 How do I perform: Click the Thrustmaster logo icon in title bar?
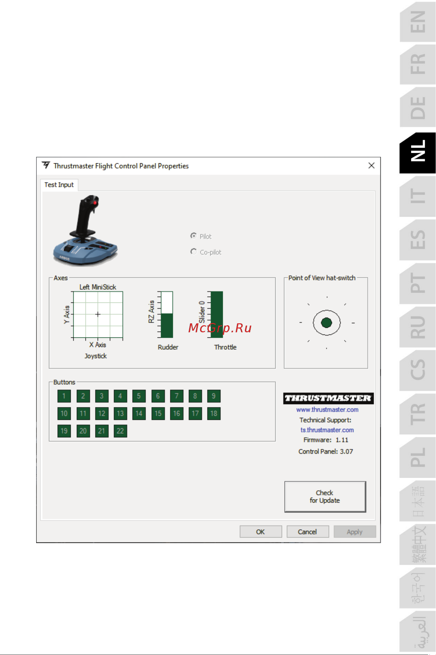click(x=46, y=165)
